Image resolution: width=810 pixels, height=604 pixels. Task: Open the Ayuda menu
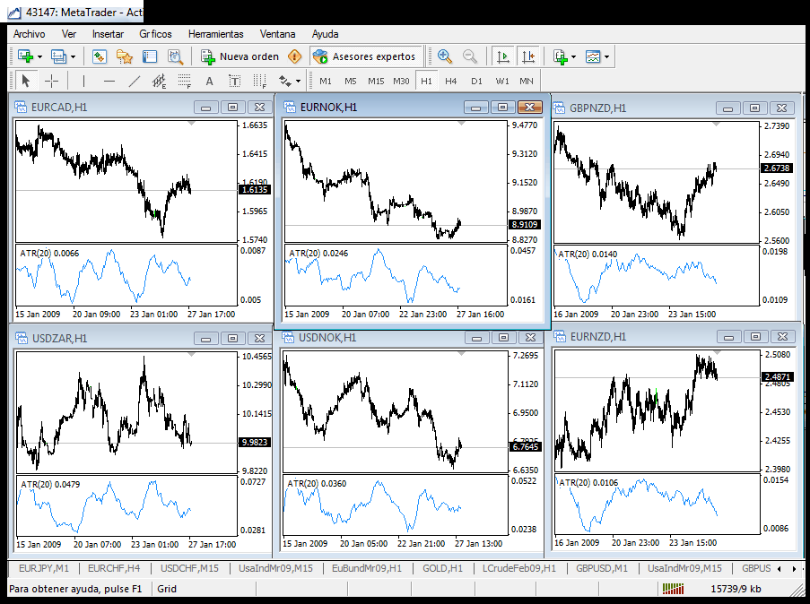325,34
